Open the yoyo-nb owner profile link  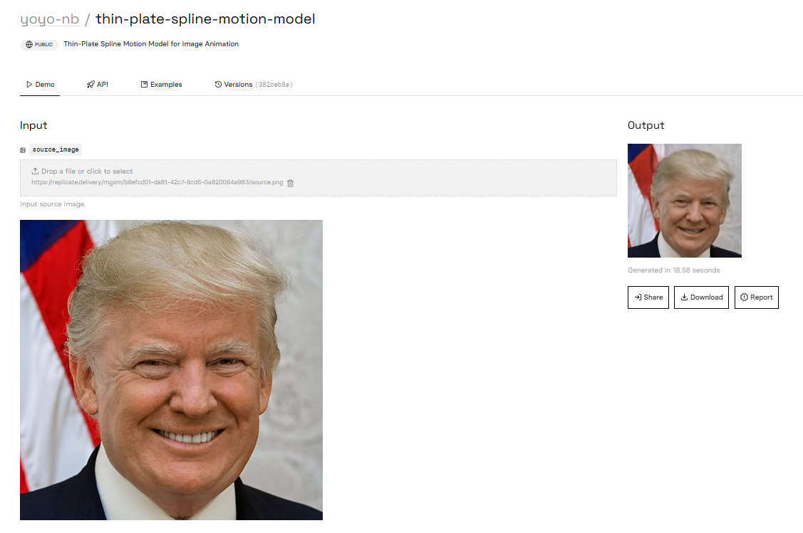[49, 19]
